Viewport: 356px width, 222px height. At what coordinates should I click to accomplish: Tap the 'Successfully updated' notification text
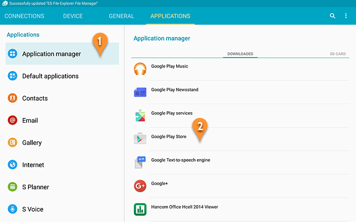pyautogui.click(x=54, y=3)
